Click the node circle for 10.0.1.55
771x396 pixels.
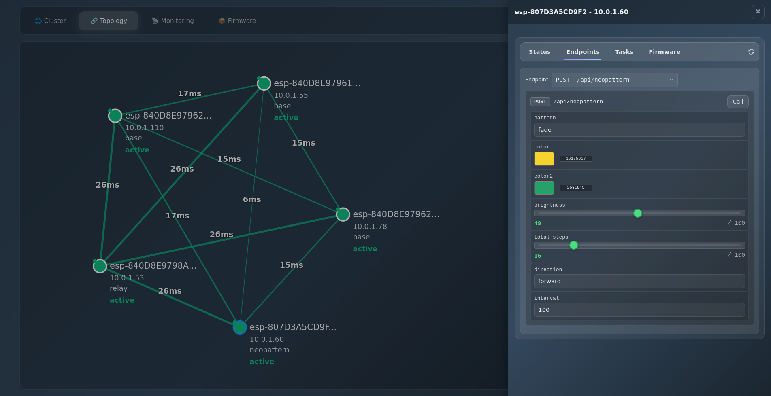[264, 84]
